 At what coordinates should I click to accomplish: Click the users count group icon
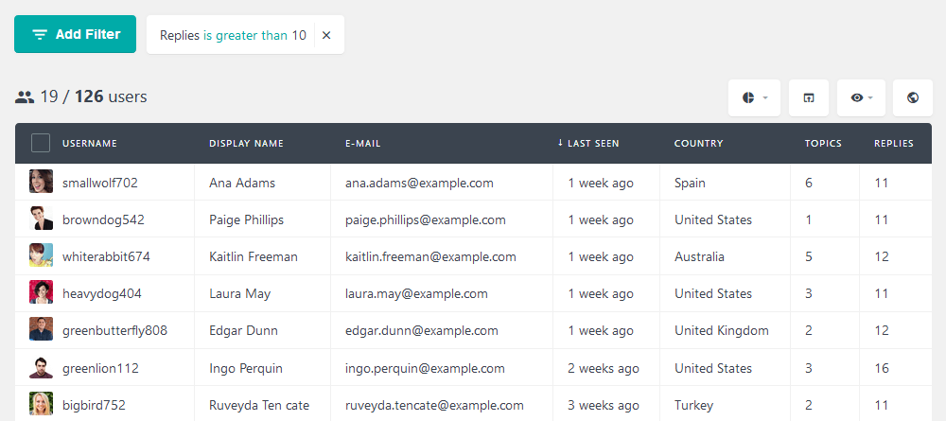(x=25, y=97)
